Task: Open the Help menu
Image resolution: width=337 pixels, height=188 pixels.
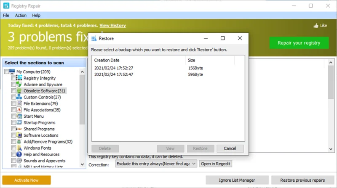Action: coord(36,15)
